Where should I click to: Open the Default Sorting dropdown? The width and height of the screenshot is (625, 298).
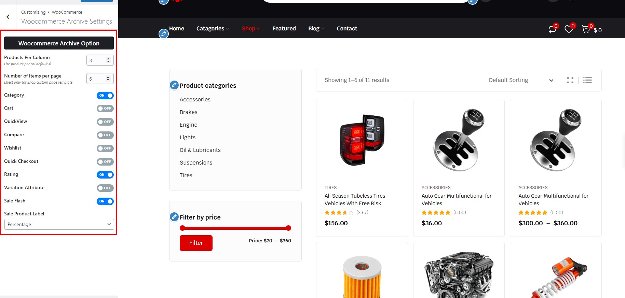tap(521, 80)
